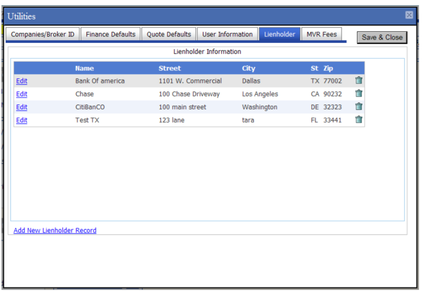Open the MVR Fees tab
Image resolution: width=440 pixels, height=300 pixels.
321,34
